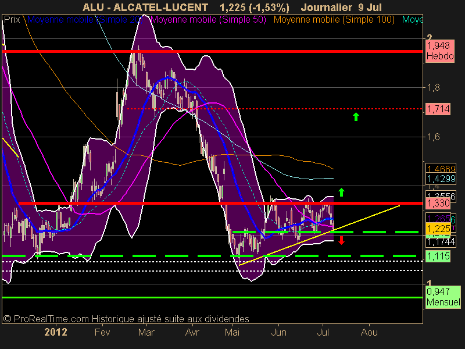
Task: Click the 1,948 Hebdo resistance label
Action: 440,51
